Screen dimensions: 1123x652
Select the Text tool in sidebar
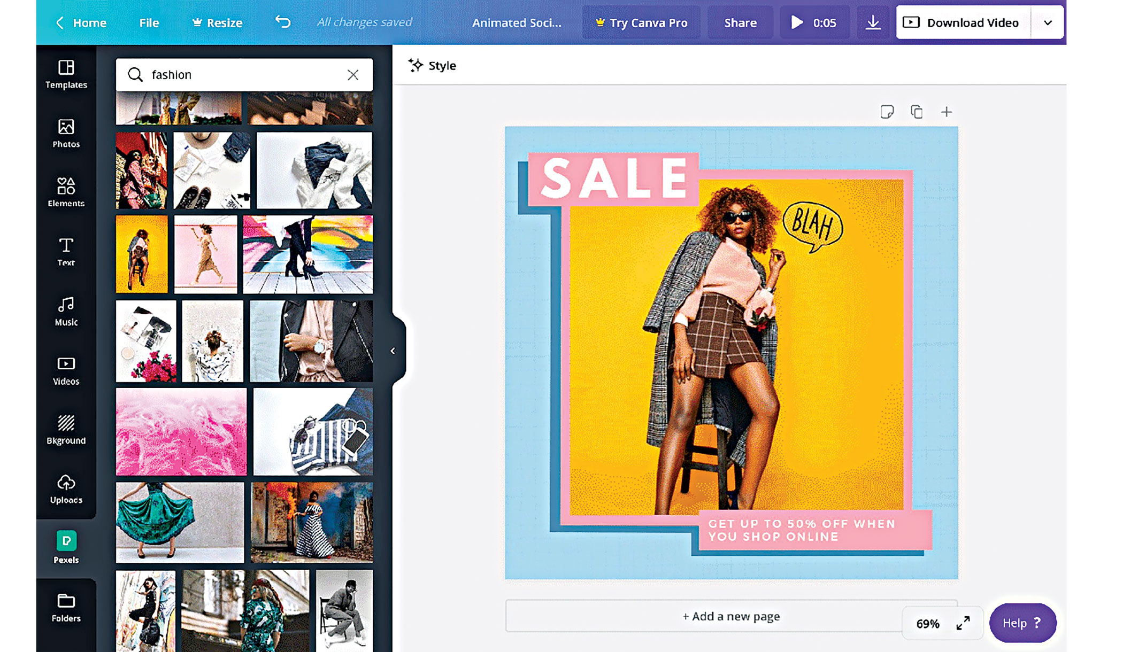click(x=66, y=252)
